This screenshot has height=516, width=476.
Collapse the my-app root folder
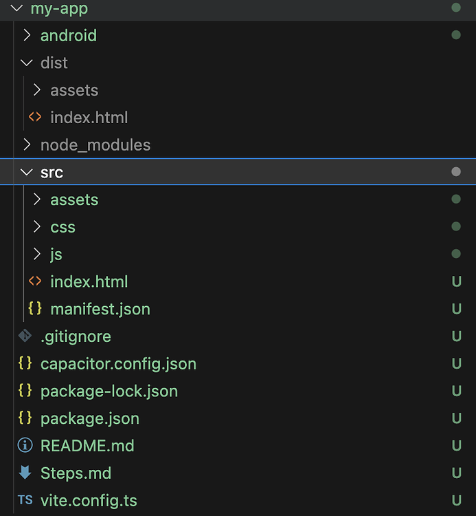[x=17, y=9]
